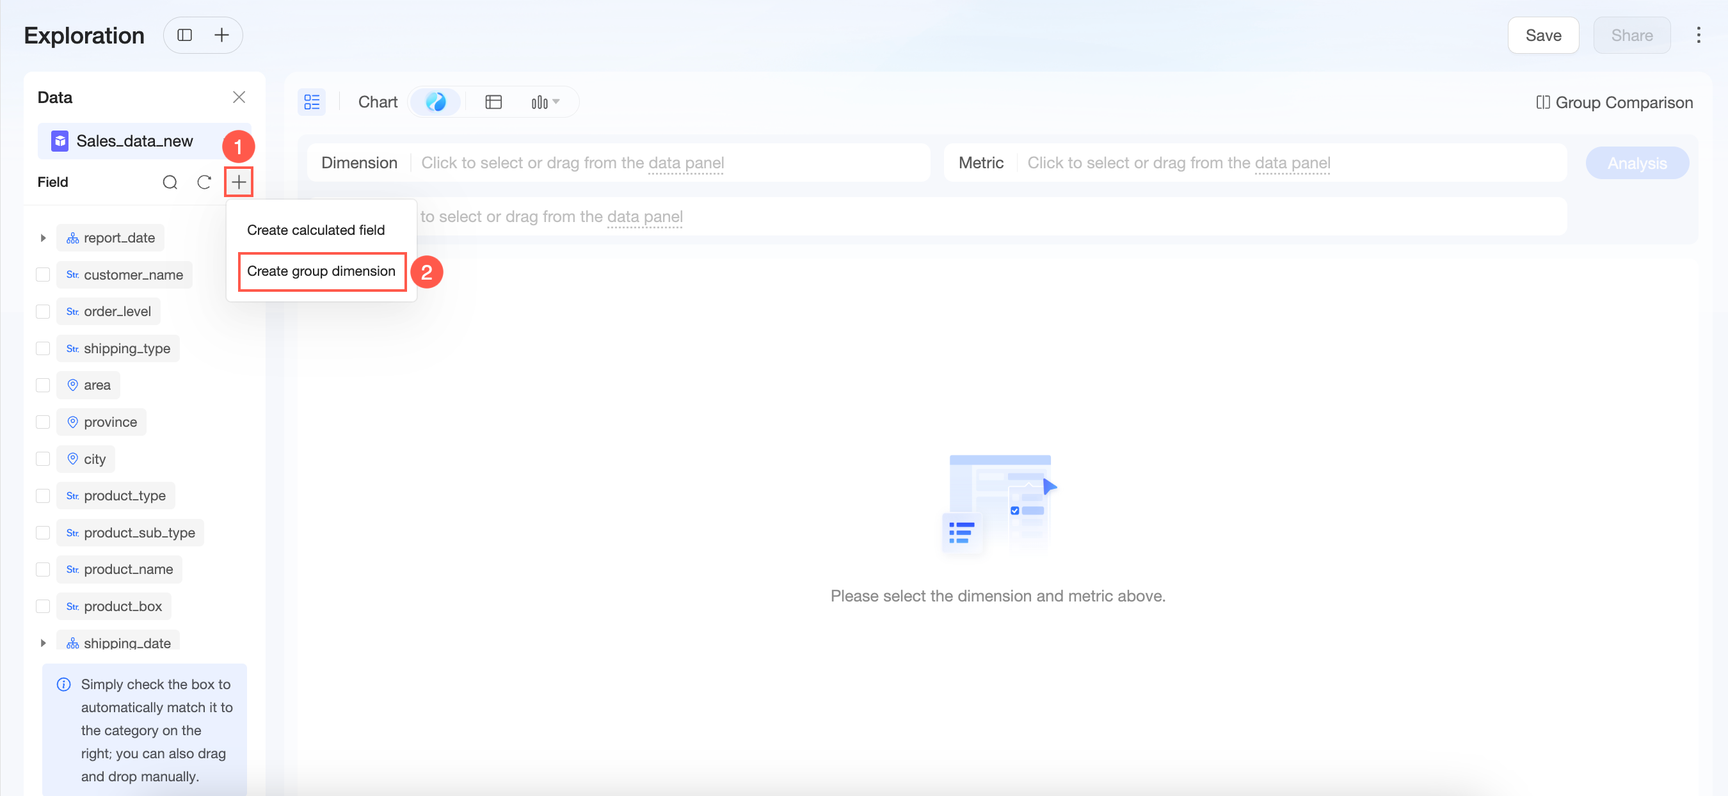Viewport: 1728px width, 796px height.
Task: Switch to the table view icon
Action: pos(493,102)
